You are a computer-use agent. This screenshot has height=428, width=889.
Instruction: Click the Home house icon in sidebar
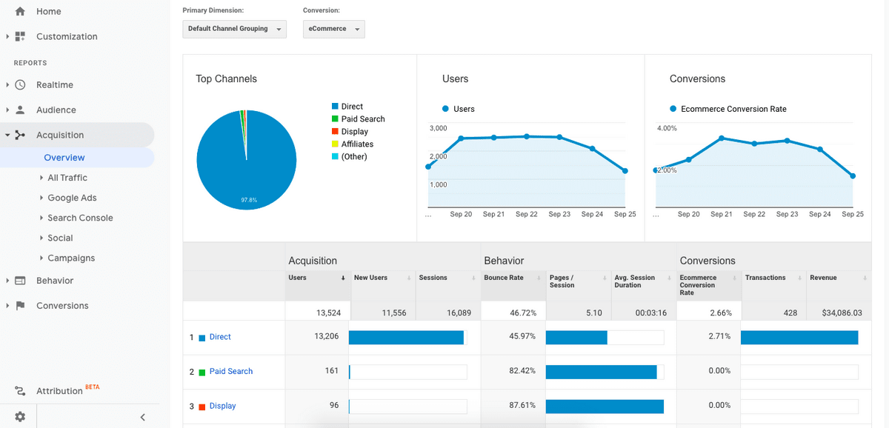(x=20, y=11)
